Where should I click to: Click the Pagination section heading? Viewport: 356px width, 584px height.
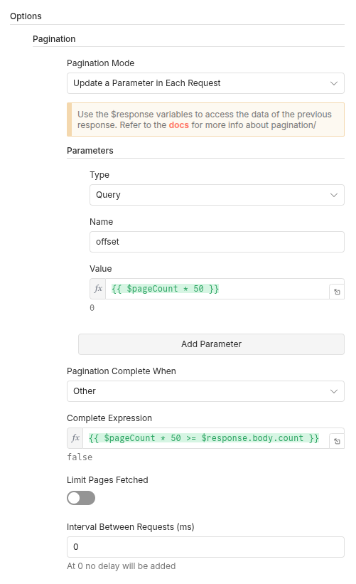(54, 39)
